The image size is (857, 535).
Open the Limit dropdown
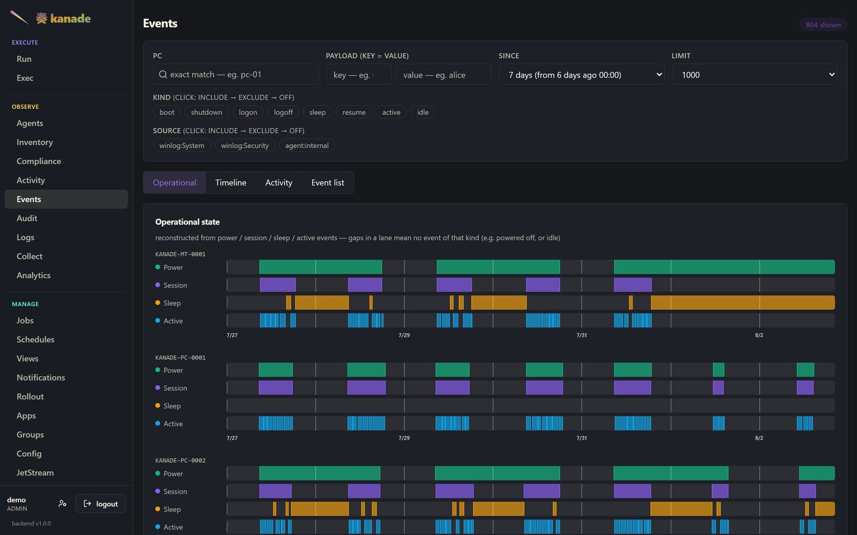(x=755, y=74)
